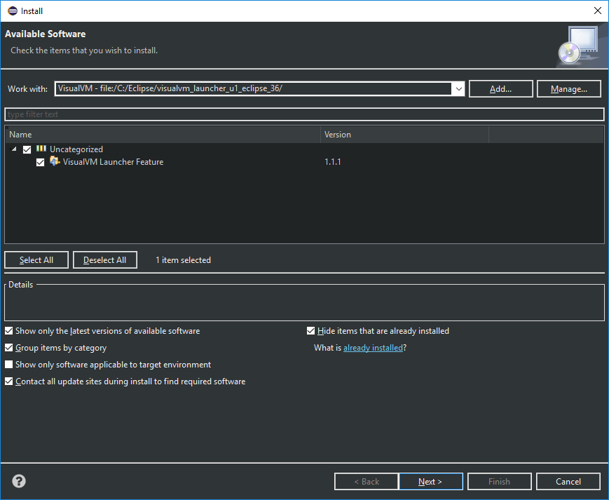
Task: Uncheck Contact all update sites option
Action: 9,381
